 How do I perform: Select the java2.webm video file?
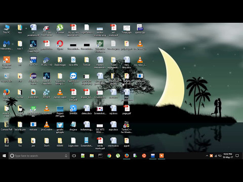point(47,126)
